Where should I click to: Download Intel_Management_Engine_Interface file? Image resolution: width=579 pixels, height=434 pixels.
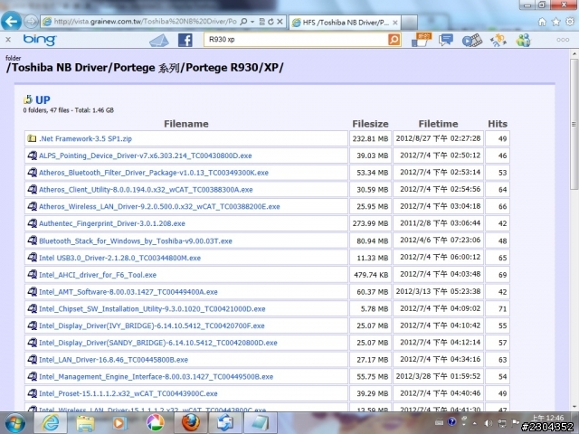pyautogui.click(x=156, y=377)
